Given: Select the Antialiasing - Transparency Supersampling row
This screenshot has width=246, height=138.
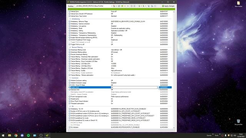Looking at the screenshot, I should tap(120, 35).
